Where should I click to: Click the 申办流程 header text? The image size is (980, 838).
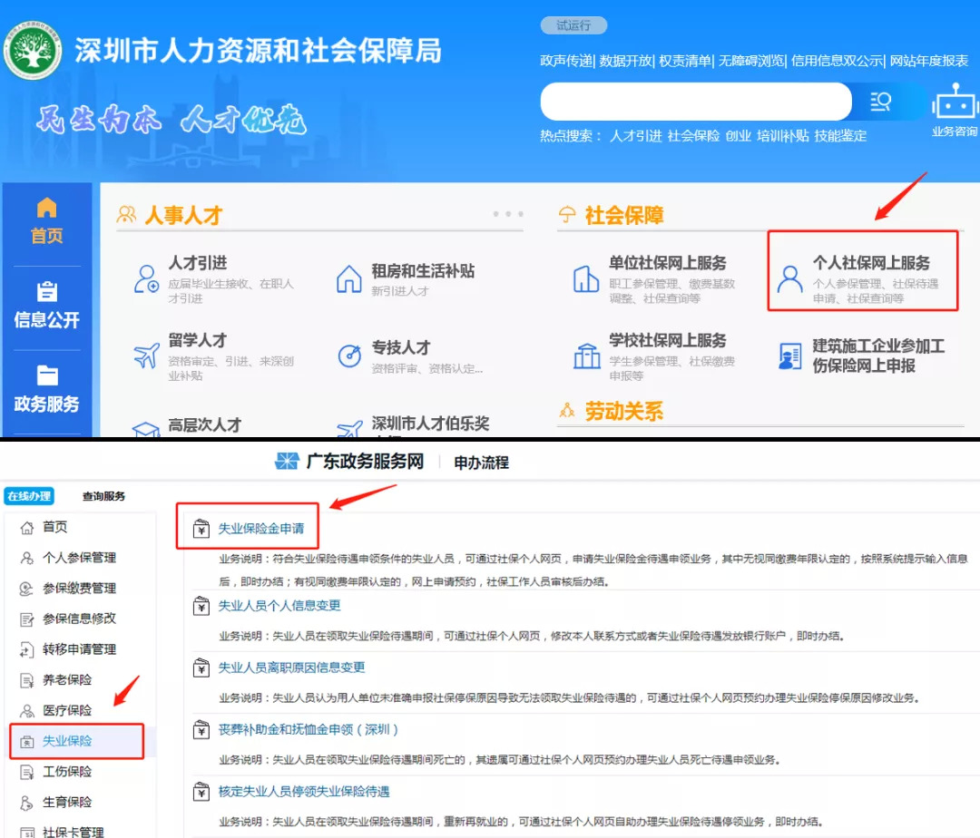pos(481,463)
